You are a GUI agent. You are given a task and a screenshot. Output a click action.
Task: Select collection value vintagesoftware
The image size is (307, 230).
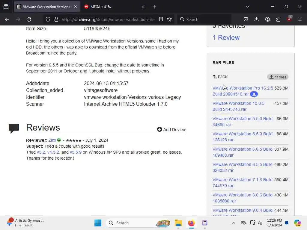[x=101, y=90]
